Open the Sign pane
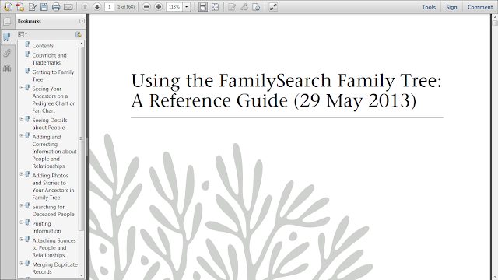498x280 pixels. click(451, 7)
